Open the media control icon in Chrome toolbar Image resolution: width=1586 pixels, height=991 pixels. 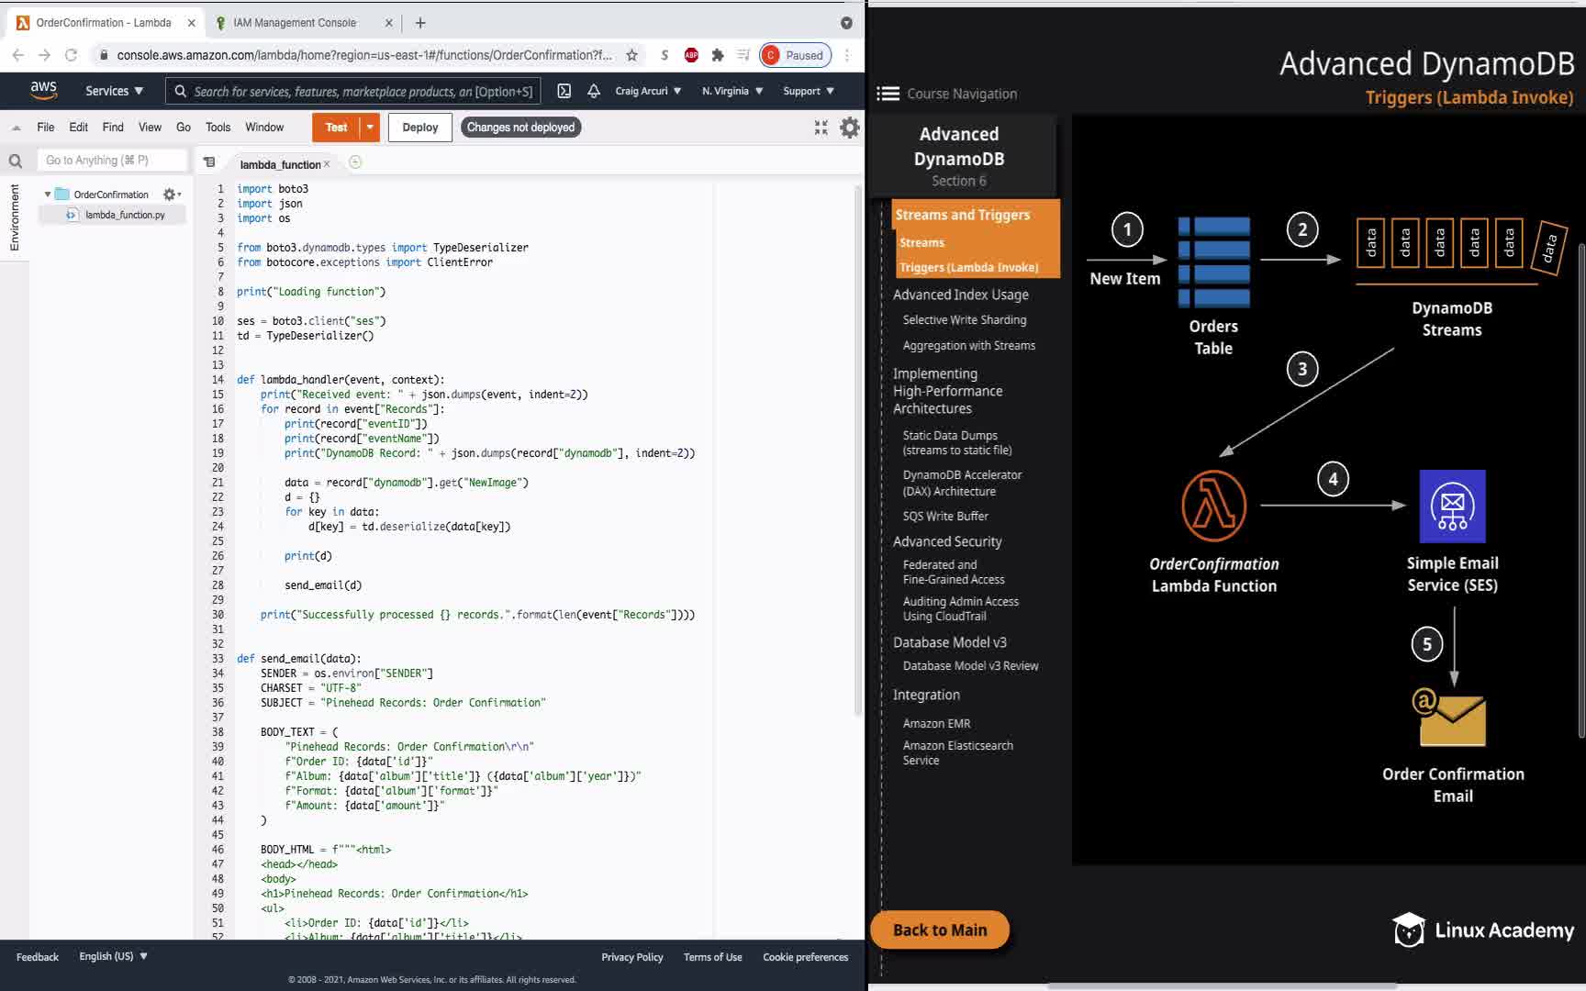(743, 55)
